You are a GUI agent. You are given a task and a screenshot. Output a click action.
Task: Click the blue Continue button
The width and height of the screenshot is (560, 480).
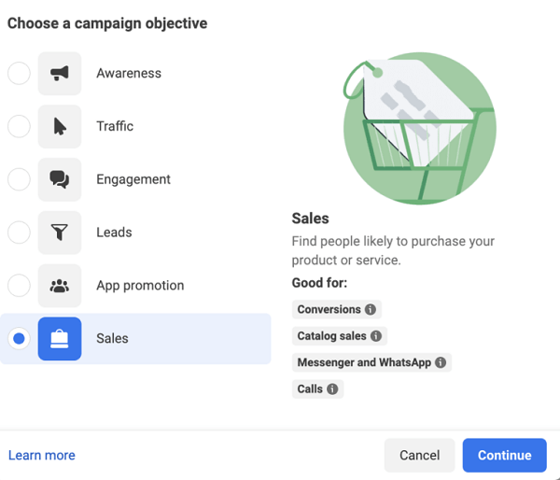click(x=504, y=456)
